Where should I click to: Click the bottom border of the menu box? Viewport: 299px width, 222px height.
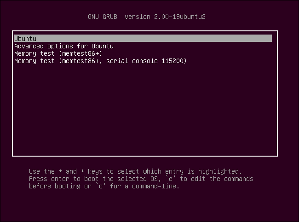click(144, 156)
